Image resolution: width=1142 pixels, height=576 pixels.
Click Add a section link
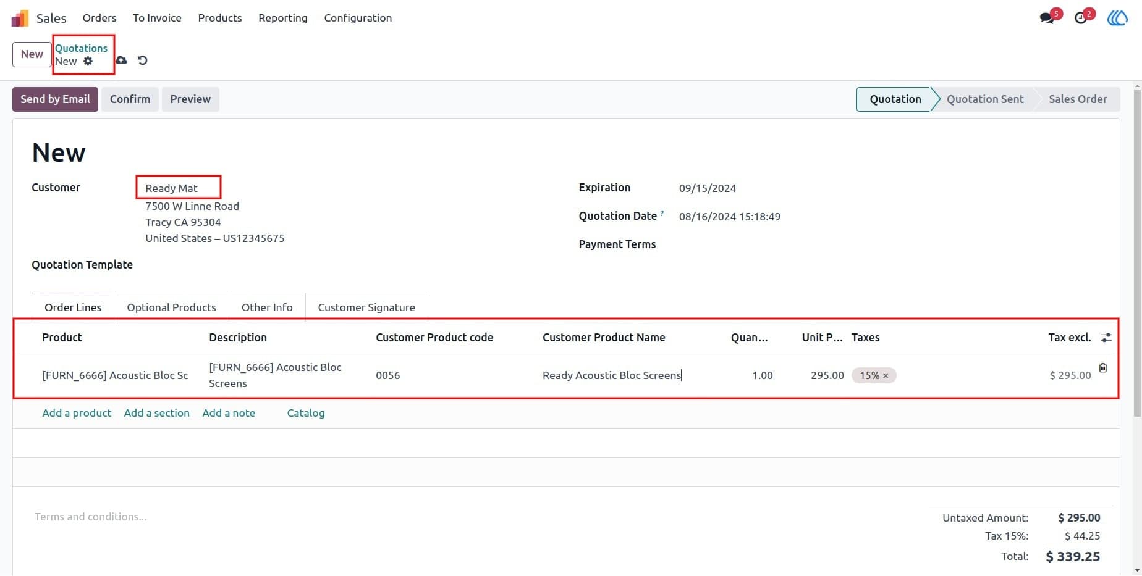point(156,413)
